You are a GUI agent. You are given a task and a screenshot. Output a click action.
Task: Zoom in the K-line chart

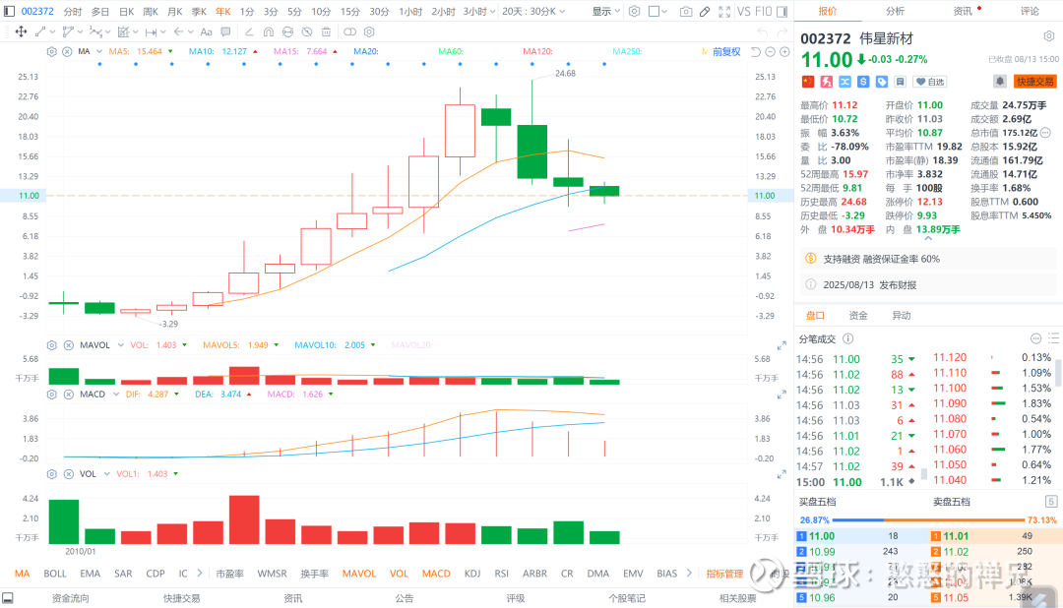click(784, 52)
